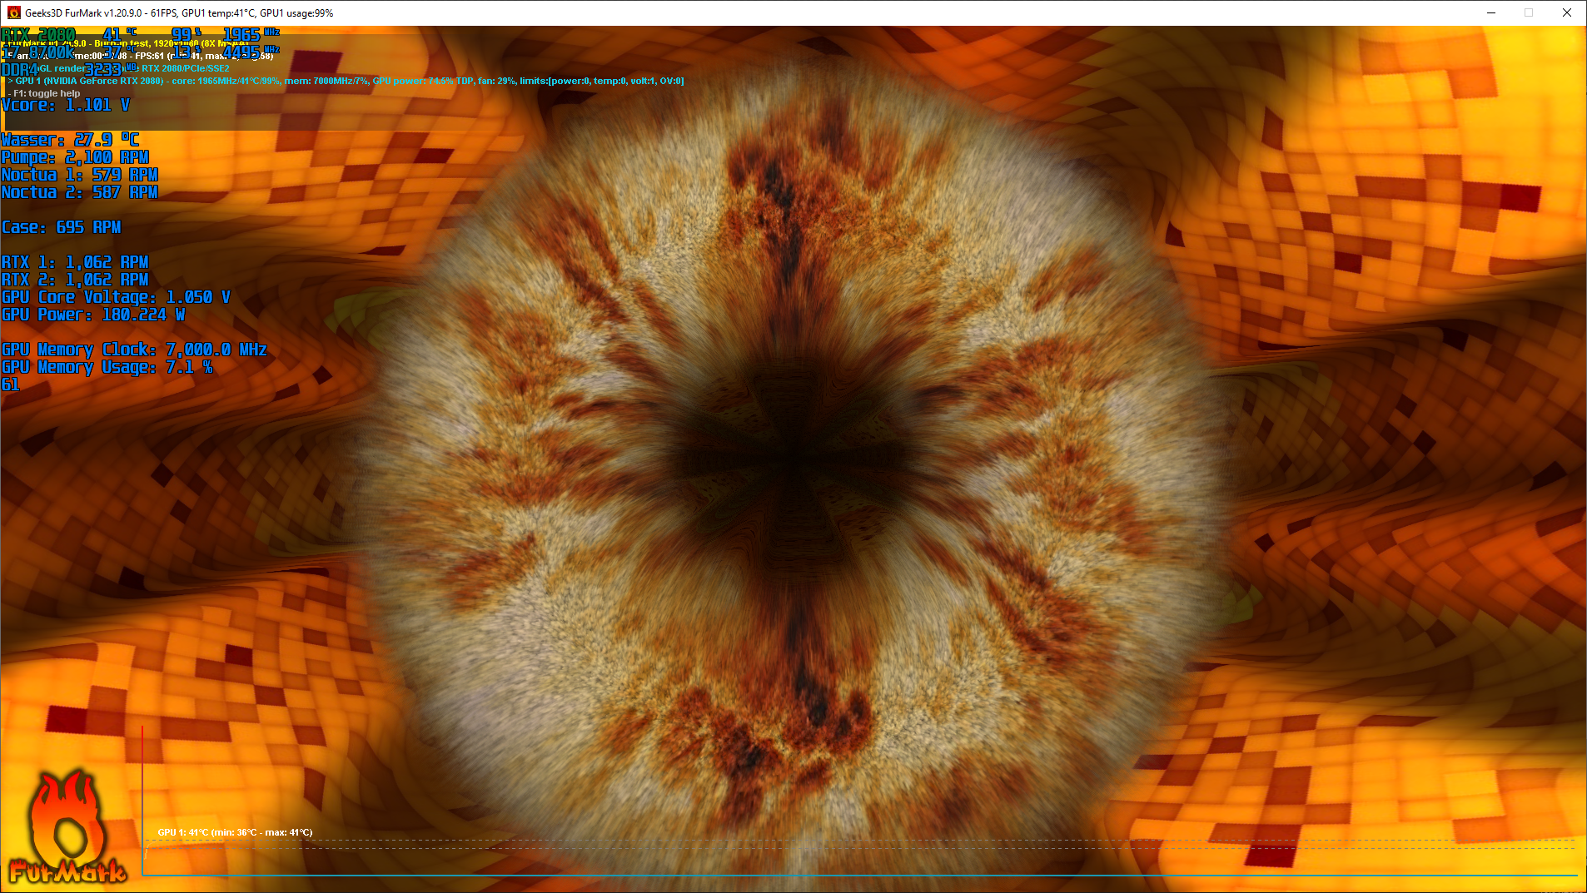
Task: Click the Vcore 1.101 V readout
Action: point(65,106)
